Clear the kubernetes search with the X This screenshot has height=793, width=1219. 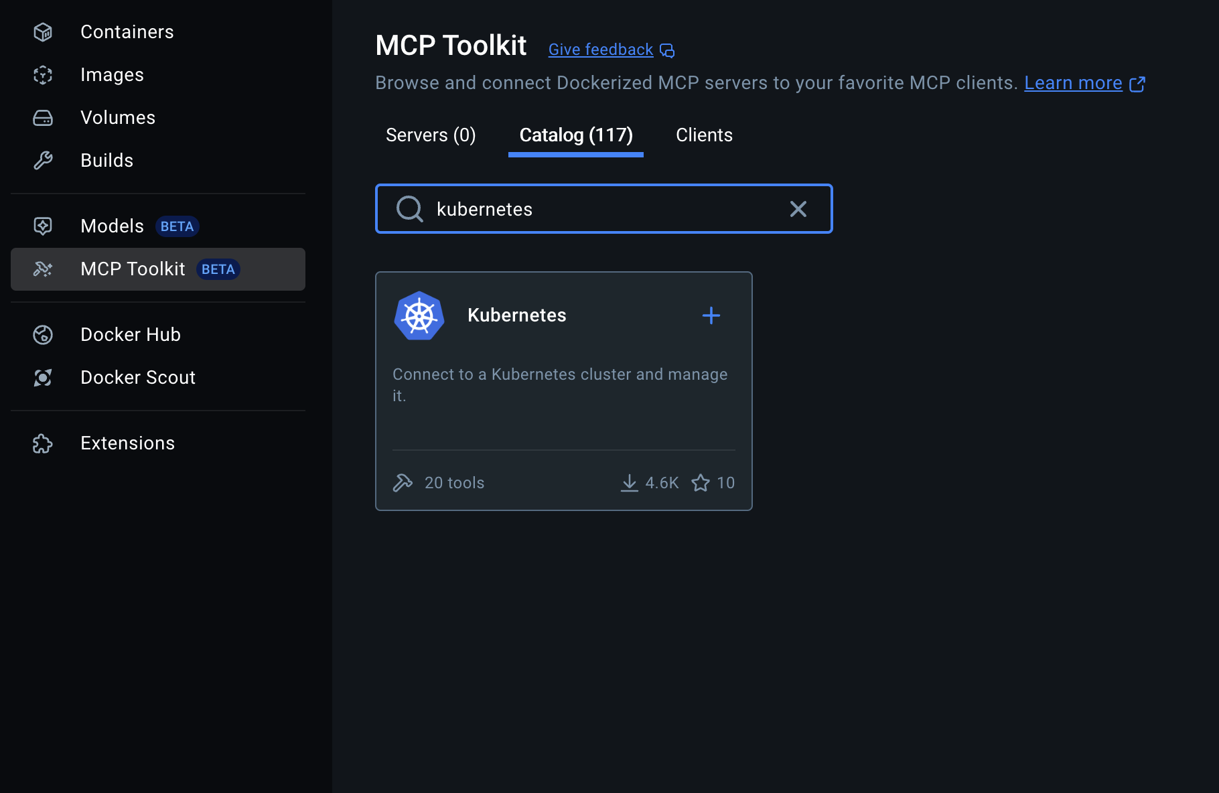coord(798,209)
